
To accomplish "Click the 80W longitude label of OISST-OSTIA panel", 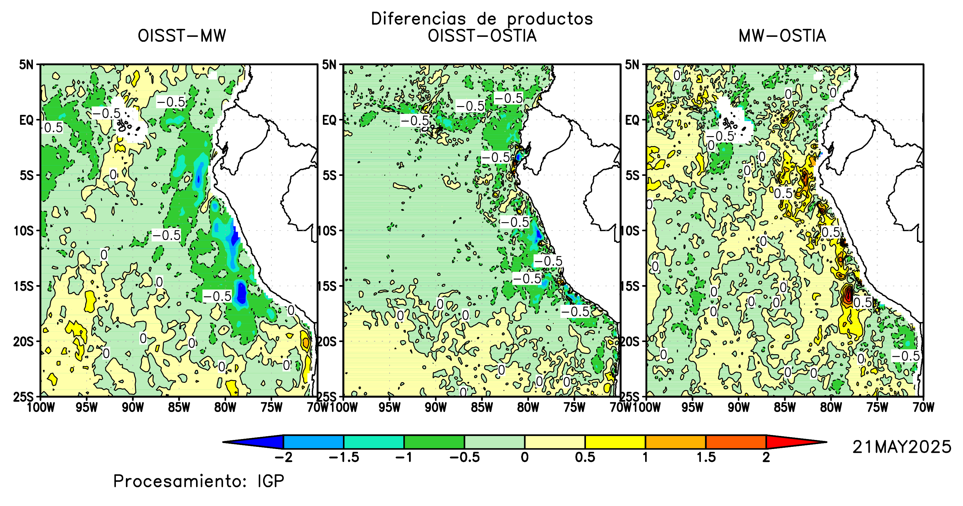I will point(528,407).
